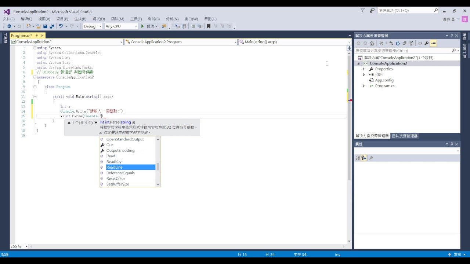Image resolution: width=470 pixels, height=264 pixels.
Task: Select ResetColor in the IntelliSense list
Action: [x=128, y=179]
